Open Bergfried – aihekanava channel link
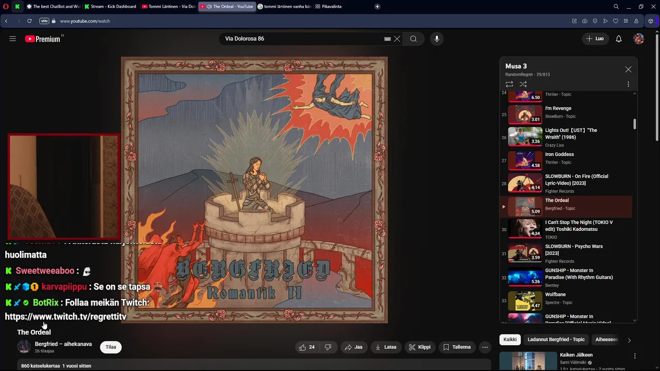Screen dimensions: 660x371 pos(63,344)
